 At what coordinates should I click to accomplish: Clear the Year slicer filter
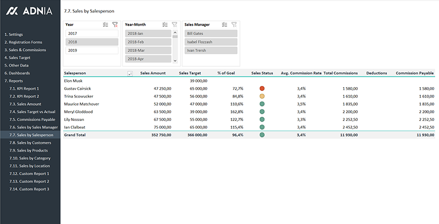(115, 25)
